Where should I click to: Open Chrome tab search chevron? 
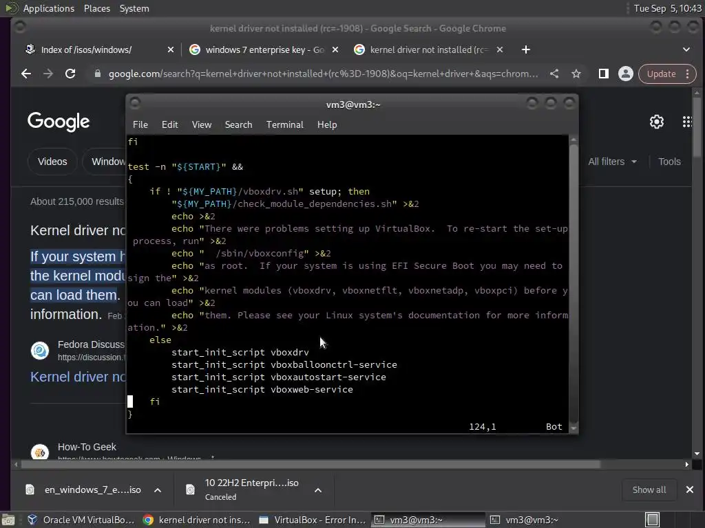pos(686,49)
